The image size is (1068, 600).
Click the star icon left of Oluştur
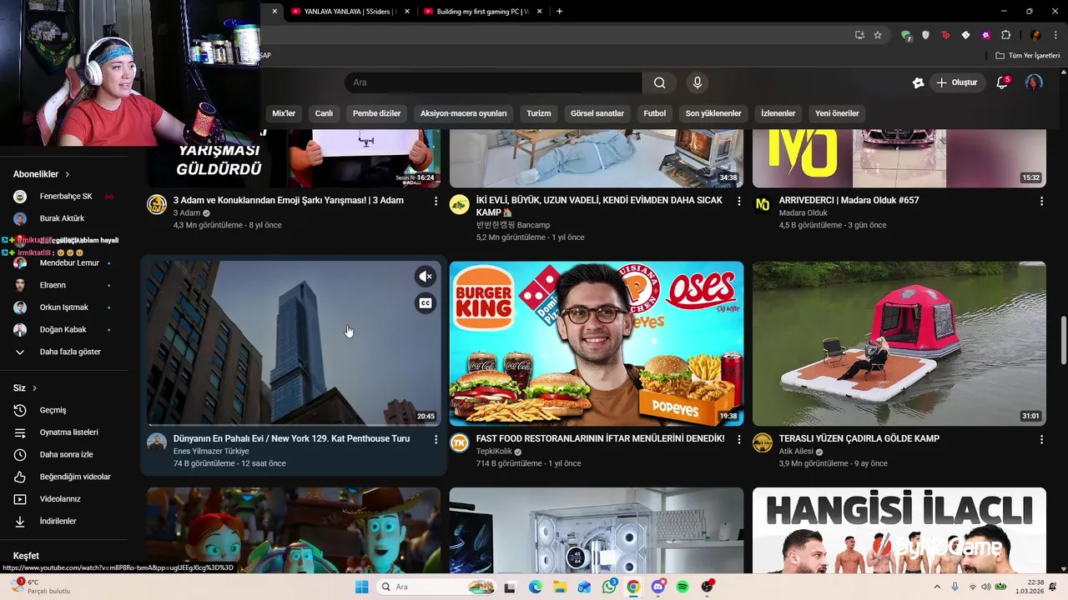point(918,82)
